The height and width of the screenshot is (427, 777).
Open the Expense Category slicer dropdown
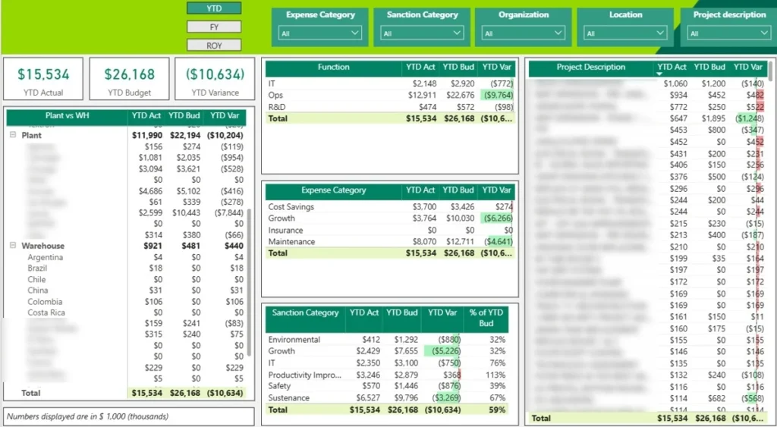tap(320, 33)
